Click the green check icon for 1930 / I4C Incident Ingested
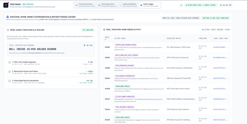This screenshot has height=124, width=247. point(9,62)
